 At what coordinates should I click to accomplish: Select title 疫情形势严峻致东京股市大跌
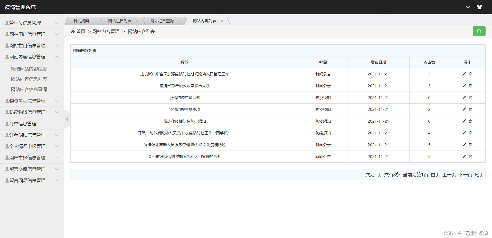click(x=185, y=86)
